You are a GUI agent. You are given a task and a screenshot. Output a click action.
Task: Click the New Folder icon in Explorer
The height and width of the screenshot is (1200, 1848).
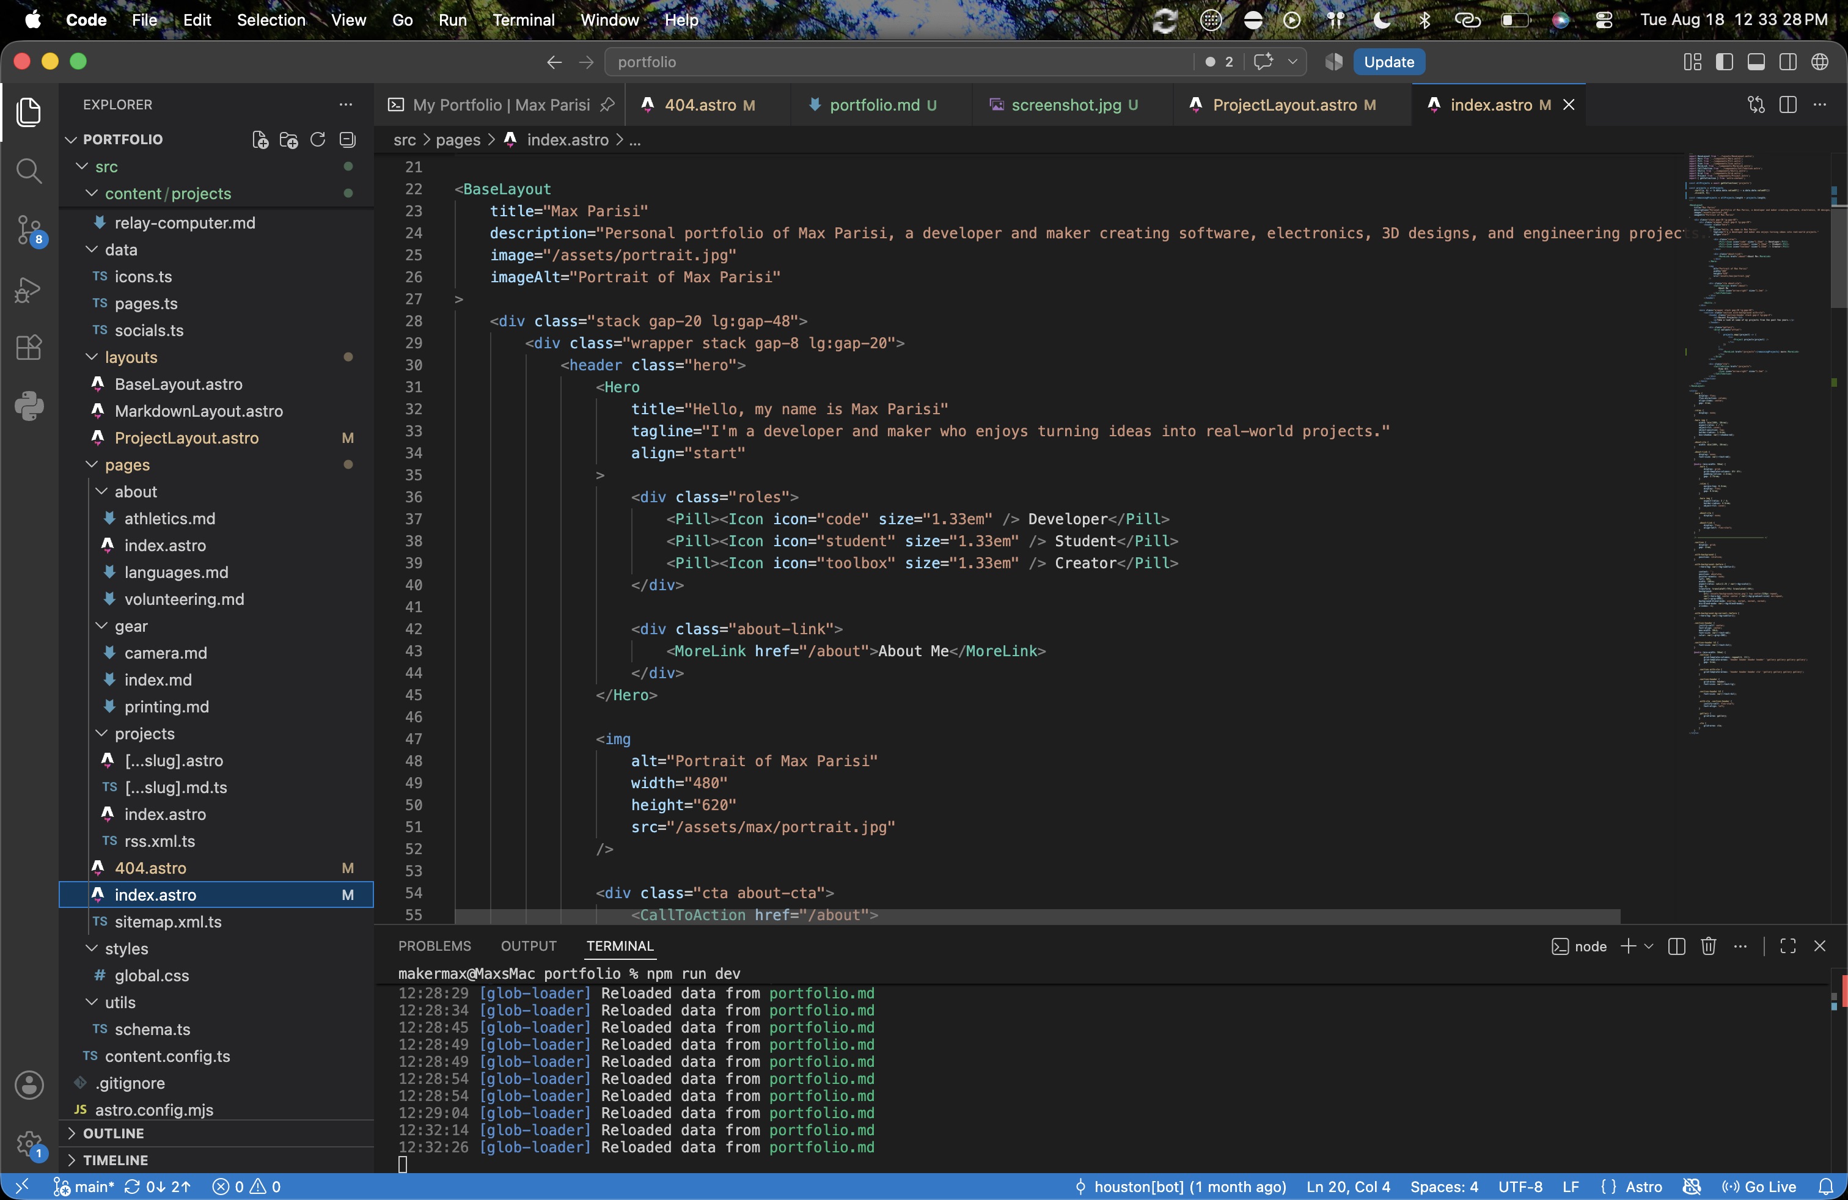[289, 140]
